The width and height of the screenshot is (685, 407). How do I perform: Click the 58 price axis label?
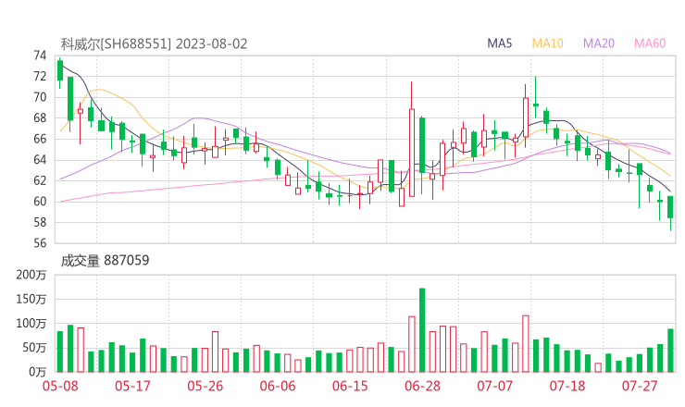pyautogui.click(x=40, y=222)
